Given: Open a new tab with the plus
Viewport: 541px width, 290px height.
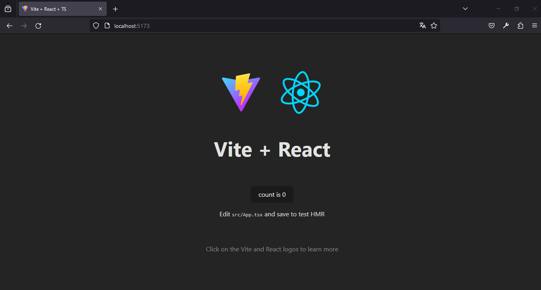Looking at the screenshot, I should coord(115,9).
